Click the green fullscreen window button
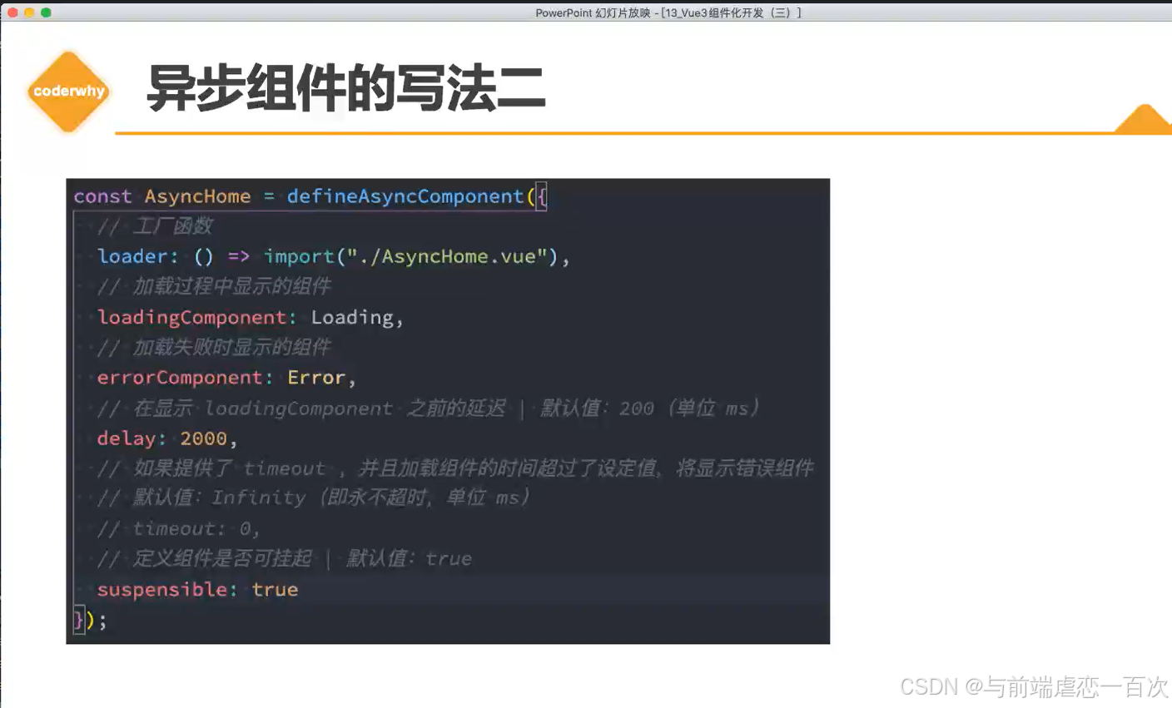This screenshot has height=708, width=1172. 46,12
